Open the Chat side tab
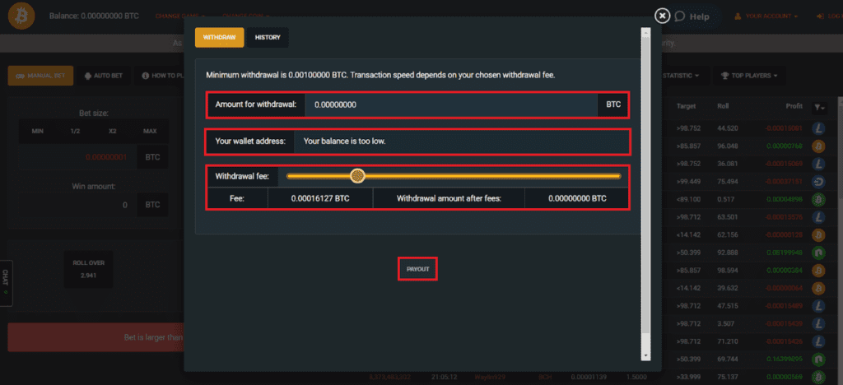 click(6, 283)
